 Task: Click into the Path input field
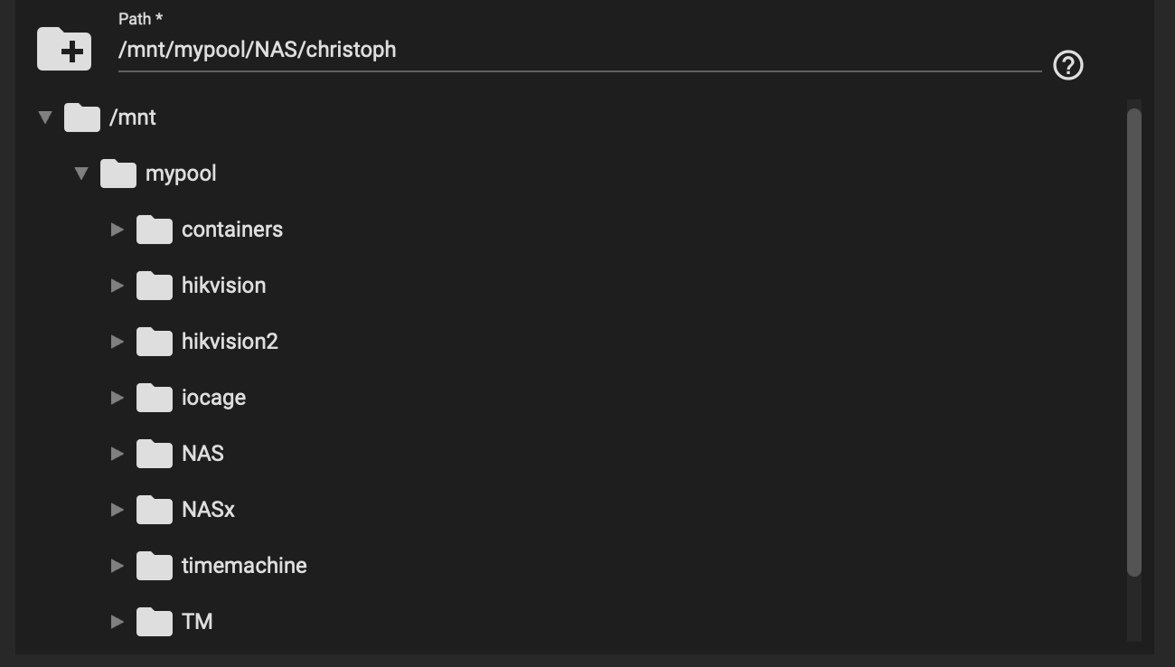[x=579, y=50]
